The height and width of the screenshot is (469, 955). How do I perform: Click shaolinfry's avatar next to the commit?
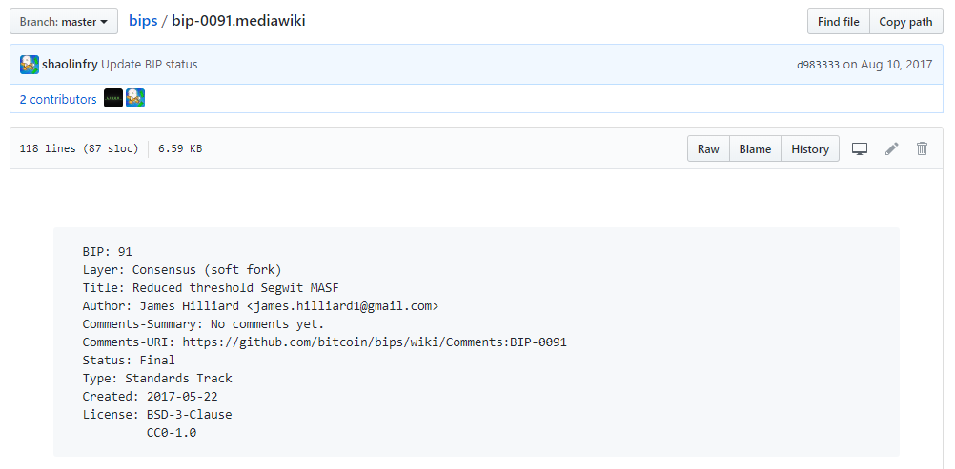coord(30,65)
